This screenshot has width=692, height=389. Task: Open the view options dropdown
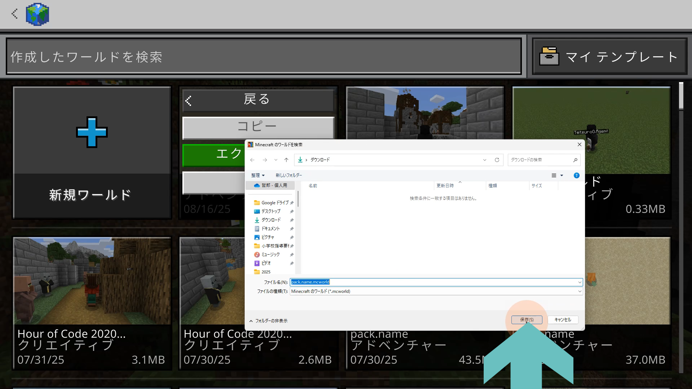pyautogui.click(x=562, y=175)
